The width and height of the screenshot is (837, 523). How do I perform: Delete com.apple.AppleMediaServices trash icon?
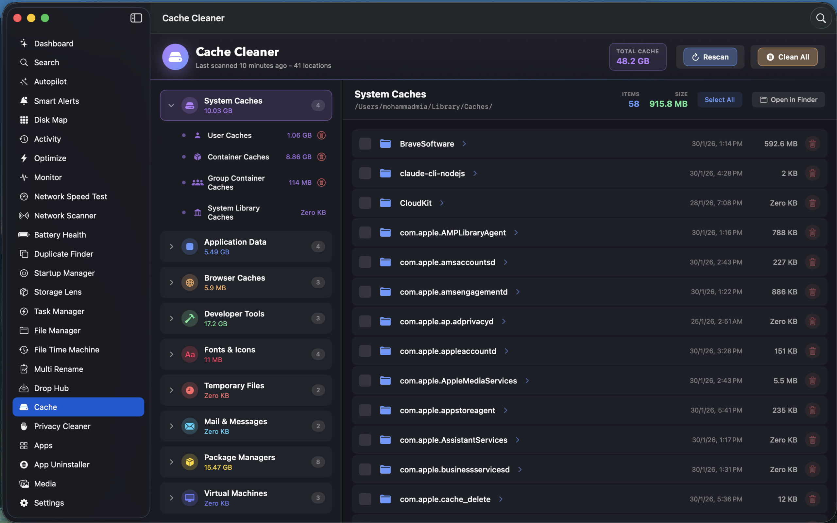(x=812, y=380)
